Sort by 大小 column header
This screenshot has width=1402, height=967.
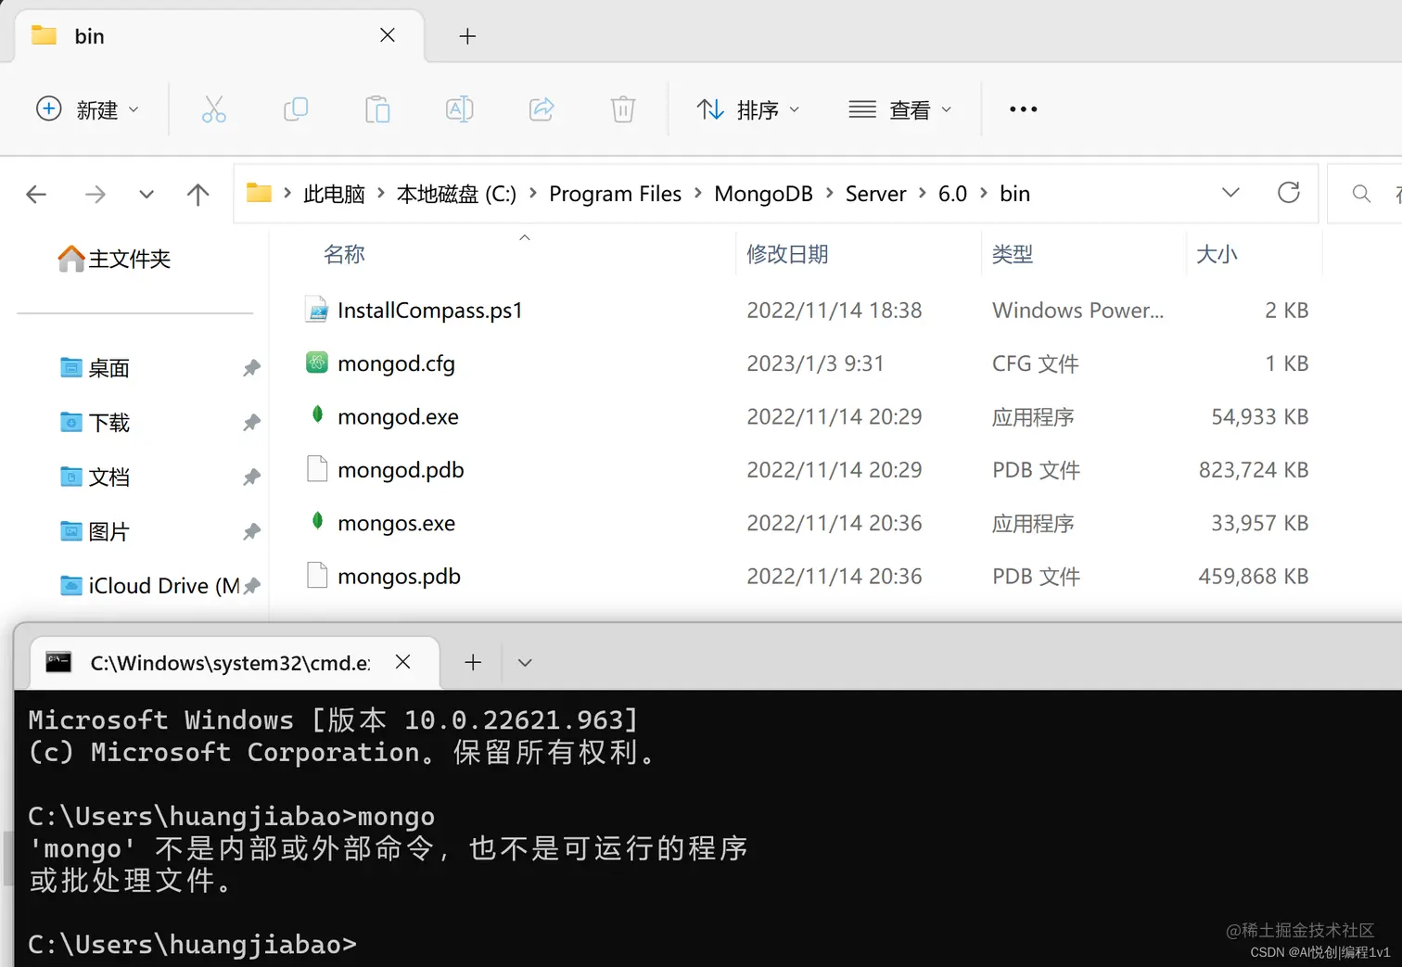pos(1217,254)
